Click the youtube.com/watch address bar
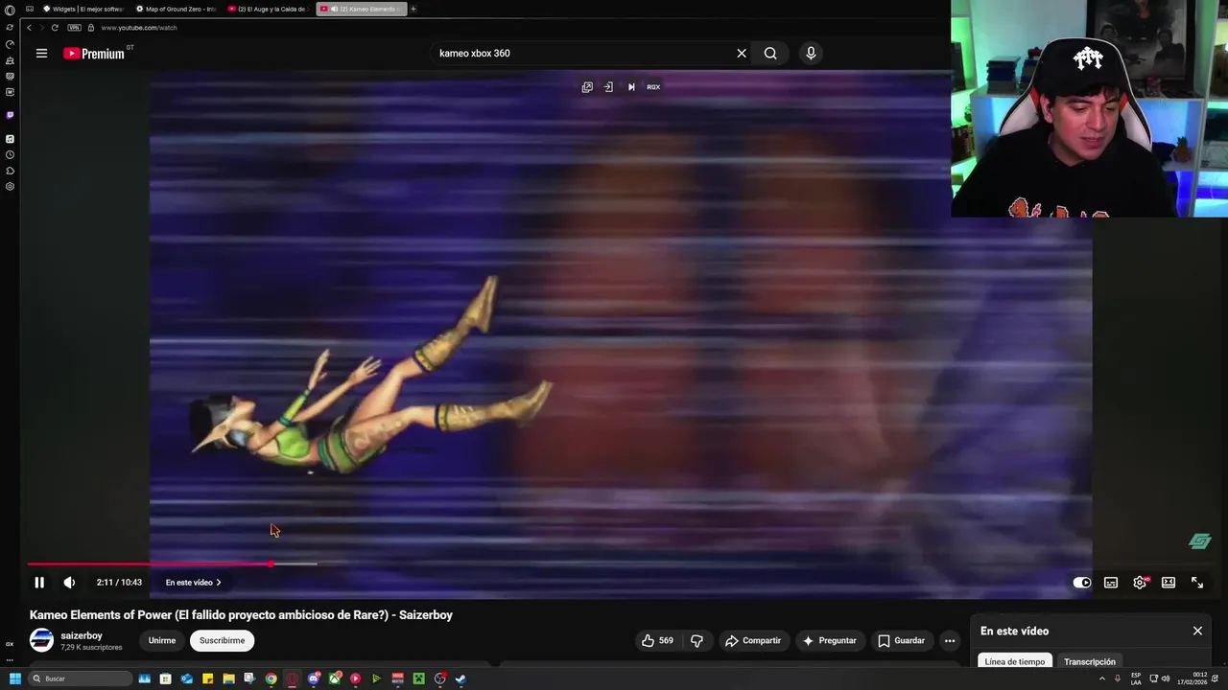Image resolution: width=1228 pixels, height=690 pixels. pyautogui.click(x=139, y=28)
